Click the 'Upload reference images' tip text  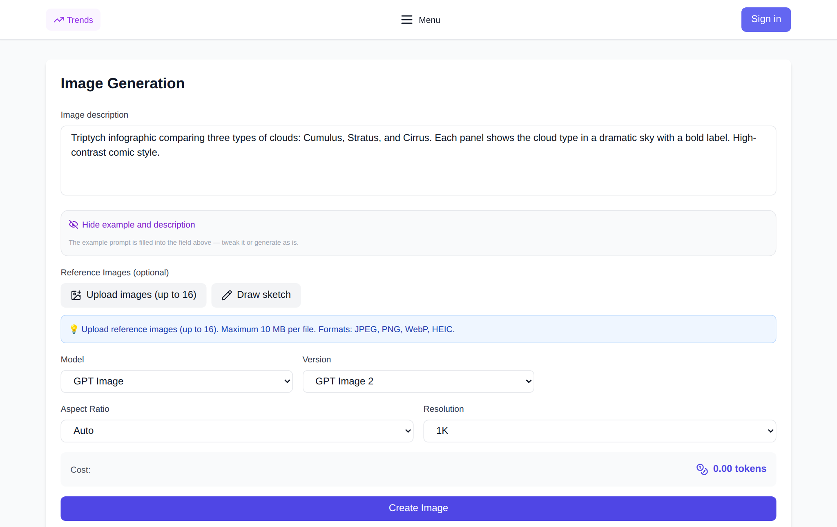tap(268, 329)
